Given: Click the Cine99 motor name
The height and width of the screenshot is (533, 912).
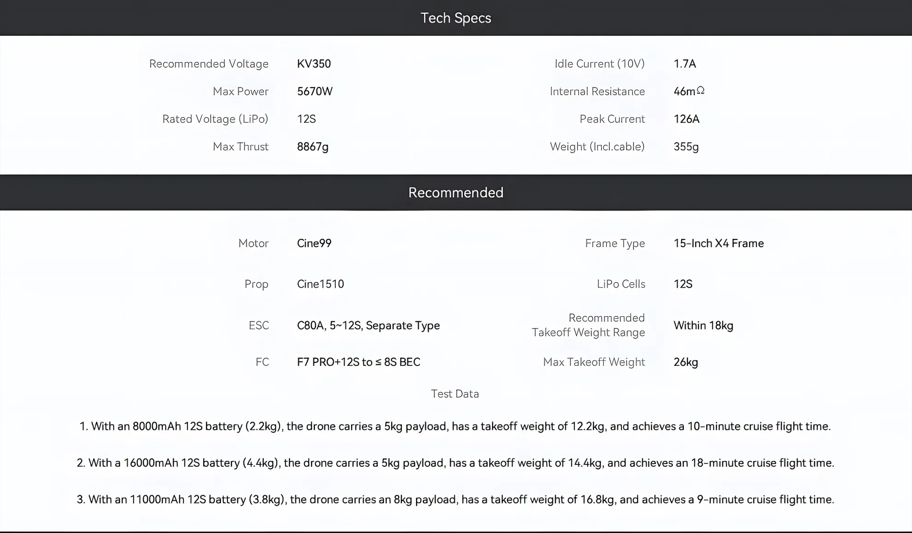Looking at the screenshot, I should (314, 243).
